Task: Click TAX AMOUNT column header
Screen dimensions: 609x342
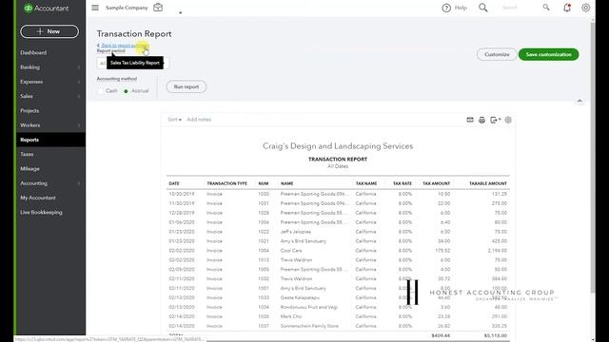Action: 436,183
